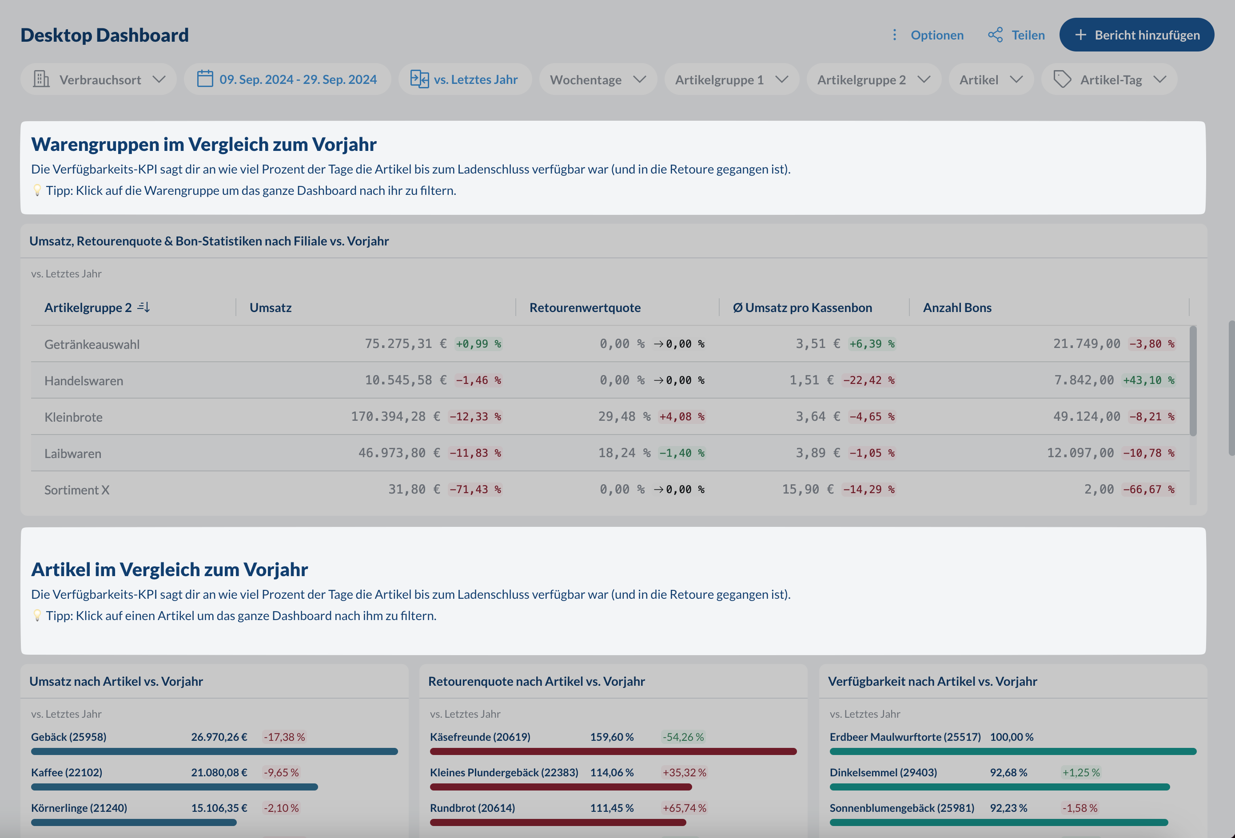Click the share icon next to Teilen

995,35
